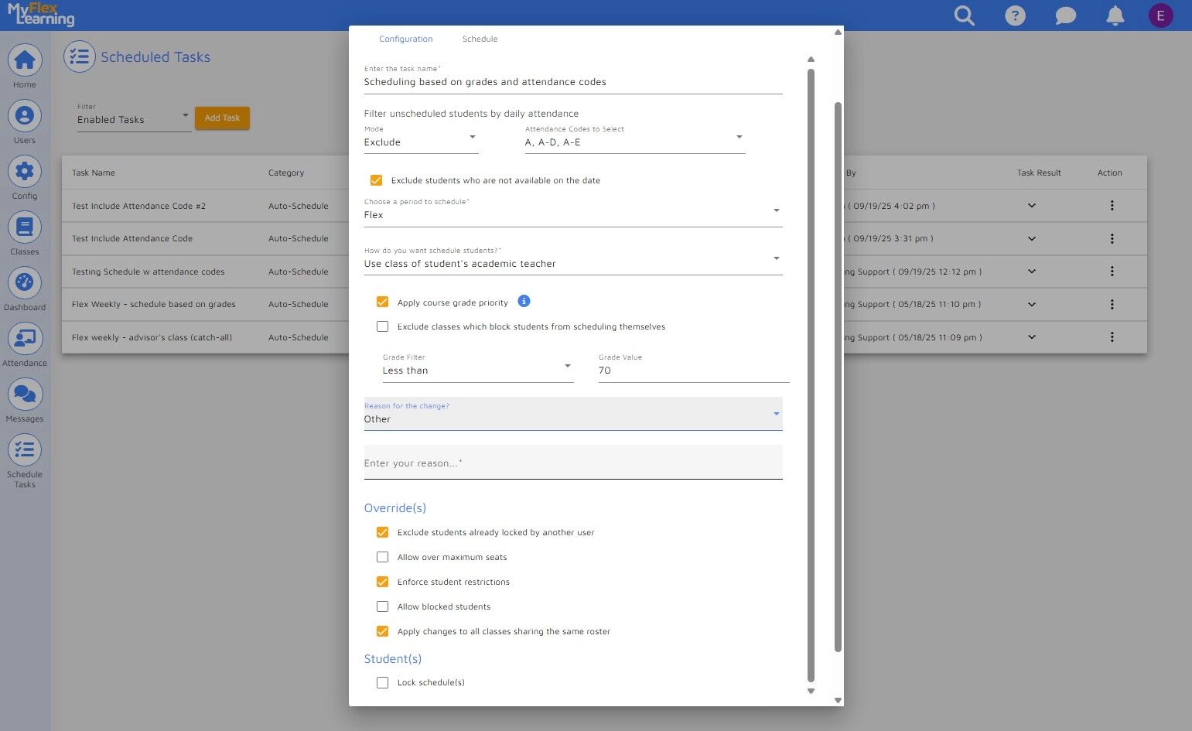Click the Task Result column header
The width and height of the screenshot is (1192, 731).
pos(1039,173)
